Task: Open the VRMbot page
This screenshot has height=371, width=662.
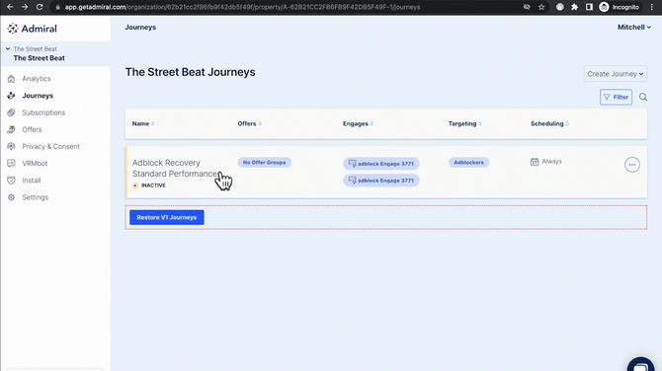Action: point(35,163)
